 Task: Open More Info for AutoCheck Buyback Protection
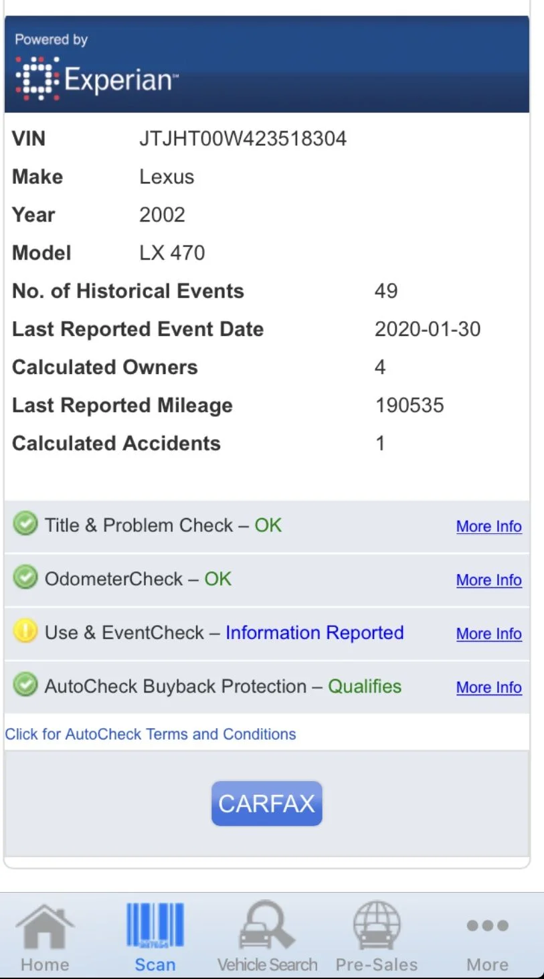point(489,687)
